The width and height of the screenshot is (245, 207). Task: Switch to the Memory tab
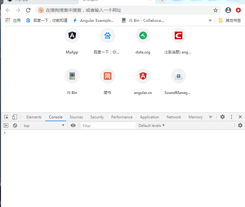click(196, 117)
